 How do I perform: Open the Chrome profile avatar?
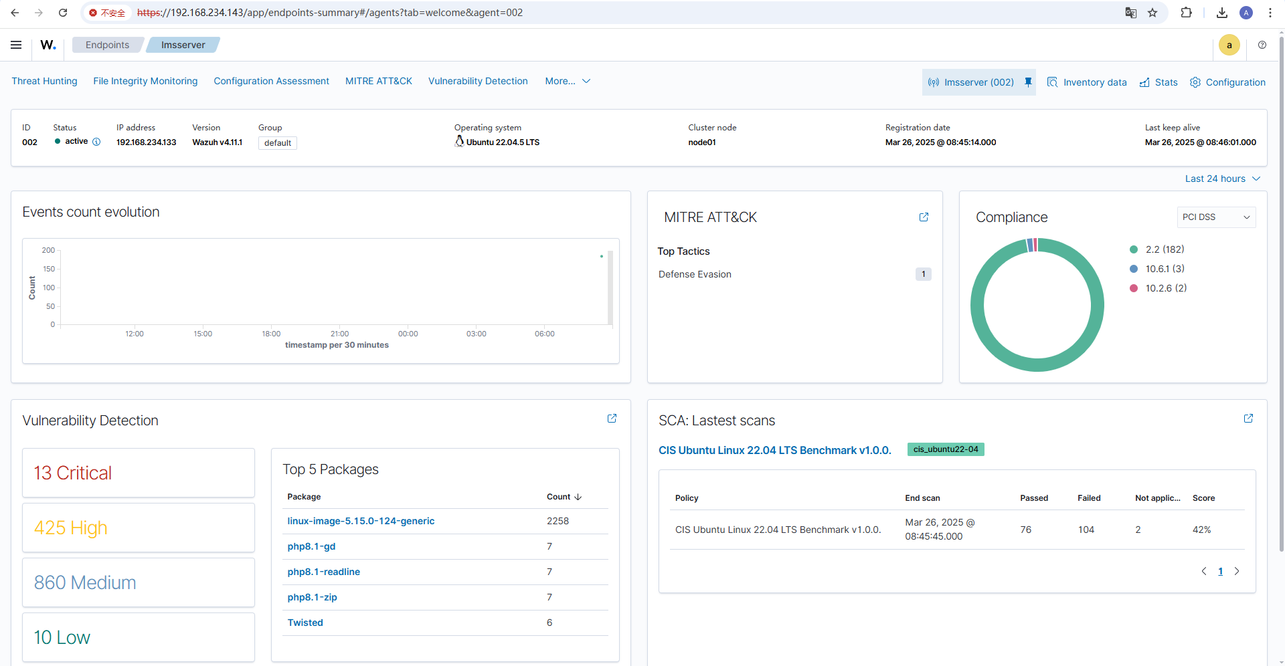click(1246, 13)
